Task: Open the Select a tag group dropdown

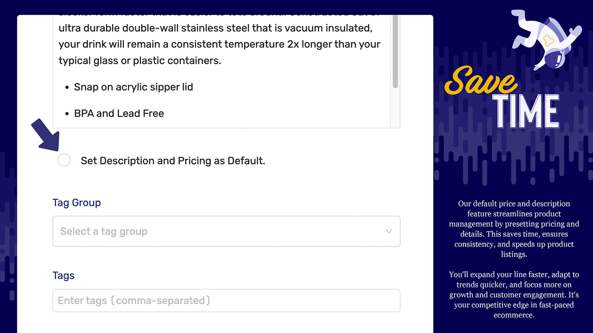Action: 226,231
